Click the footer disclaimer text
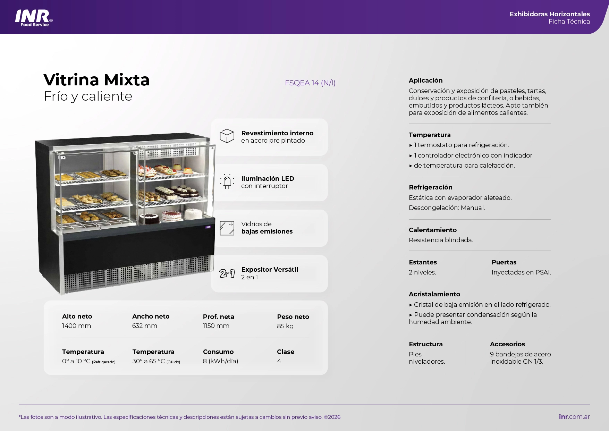609x431 pixels. pyautogui.click(x=179, y=417)
